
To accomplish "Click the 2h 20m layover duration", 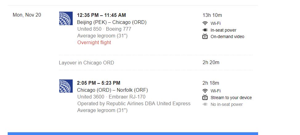I will click(x=211, y=62).
